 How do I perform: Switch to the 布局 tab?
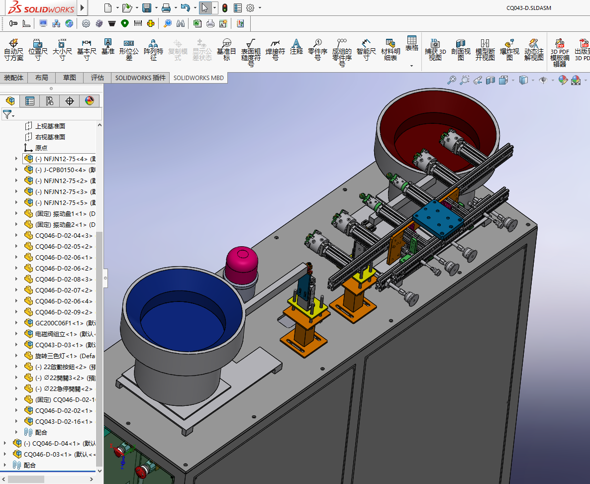point(41,78)
